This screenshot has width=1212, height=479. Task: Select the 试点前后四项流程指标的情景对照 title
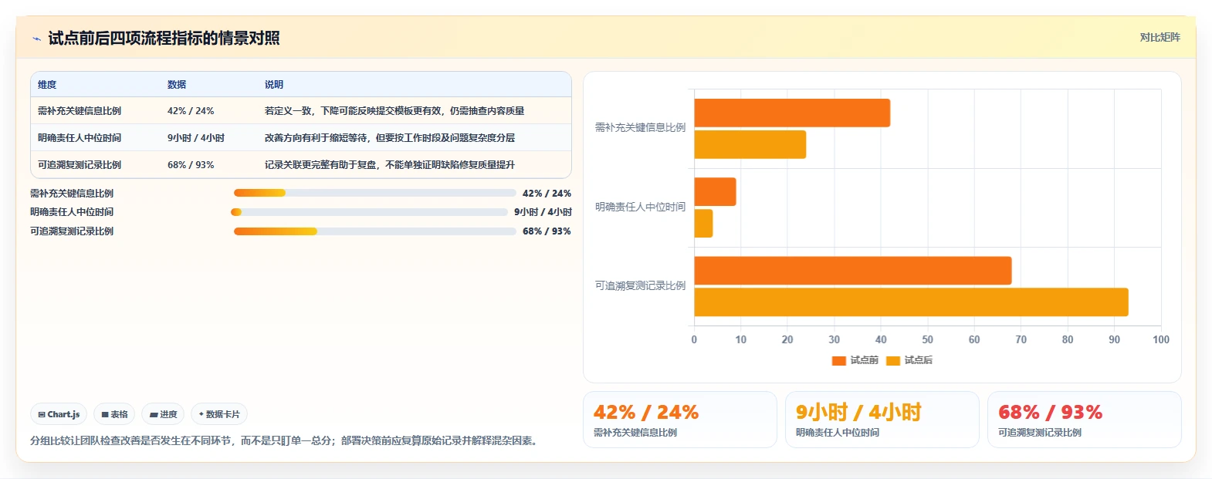tap(164, 38)
